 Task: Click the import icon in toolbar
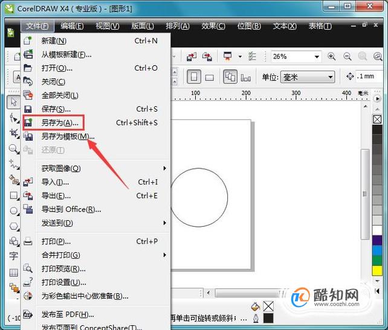point(192,57)
